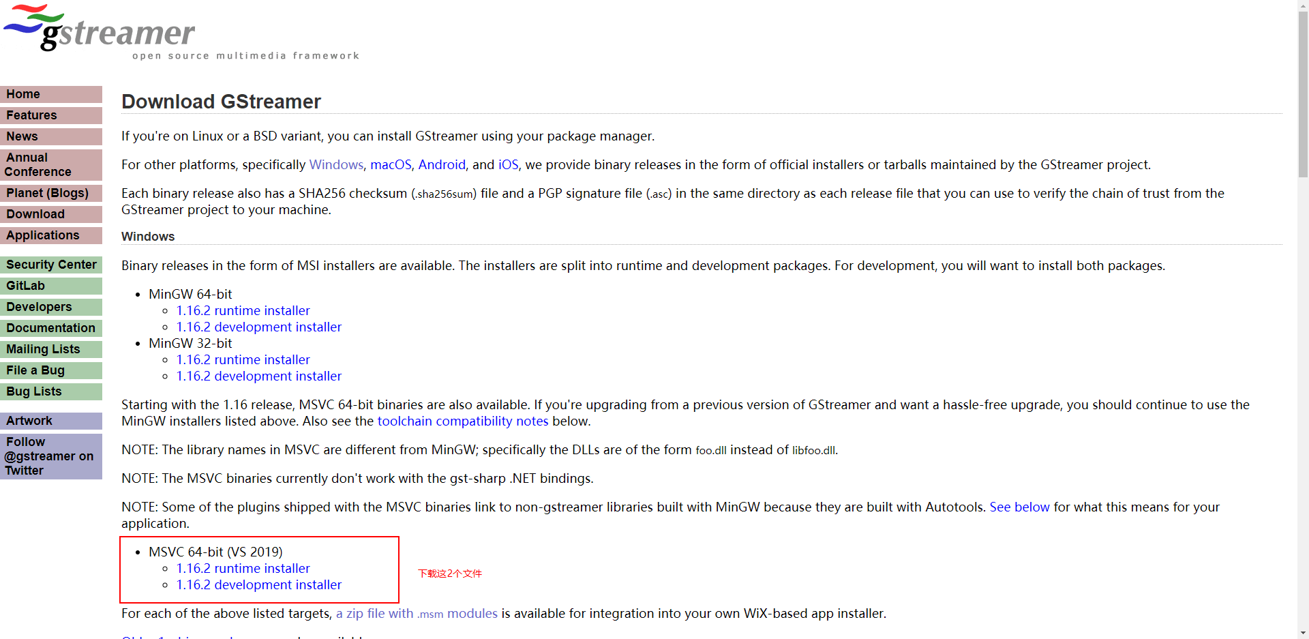Click the vertical scrollbar thumb
The image size is (1309, 639).
1303,94
